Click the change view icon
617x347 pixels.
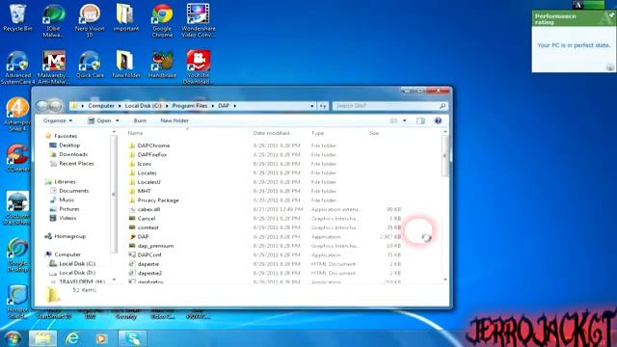point(394,120)
